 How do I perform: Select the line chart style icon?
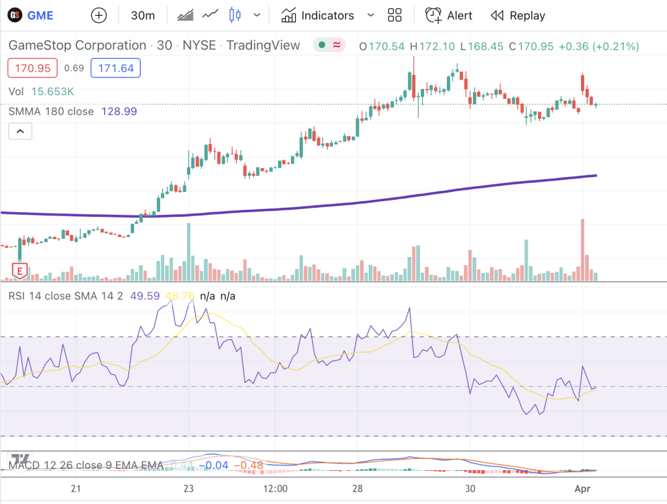[210, 15]
